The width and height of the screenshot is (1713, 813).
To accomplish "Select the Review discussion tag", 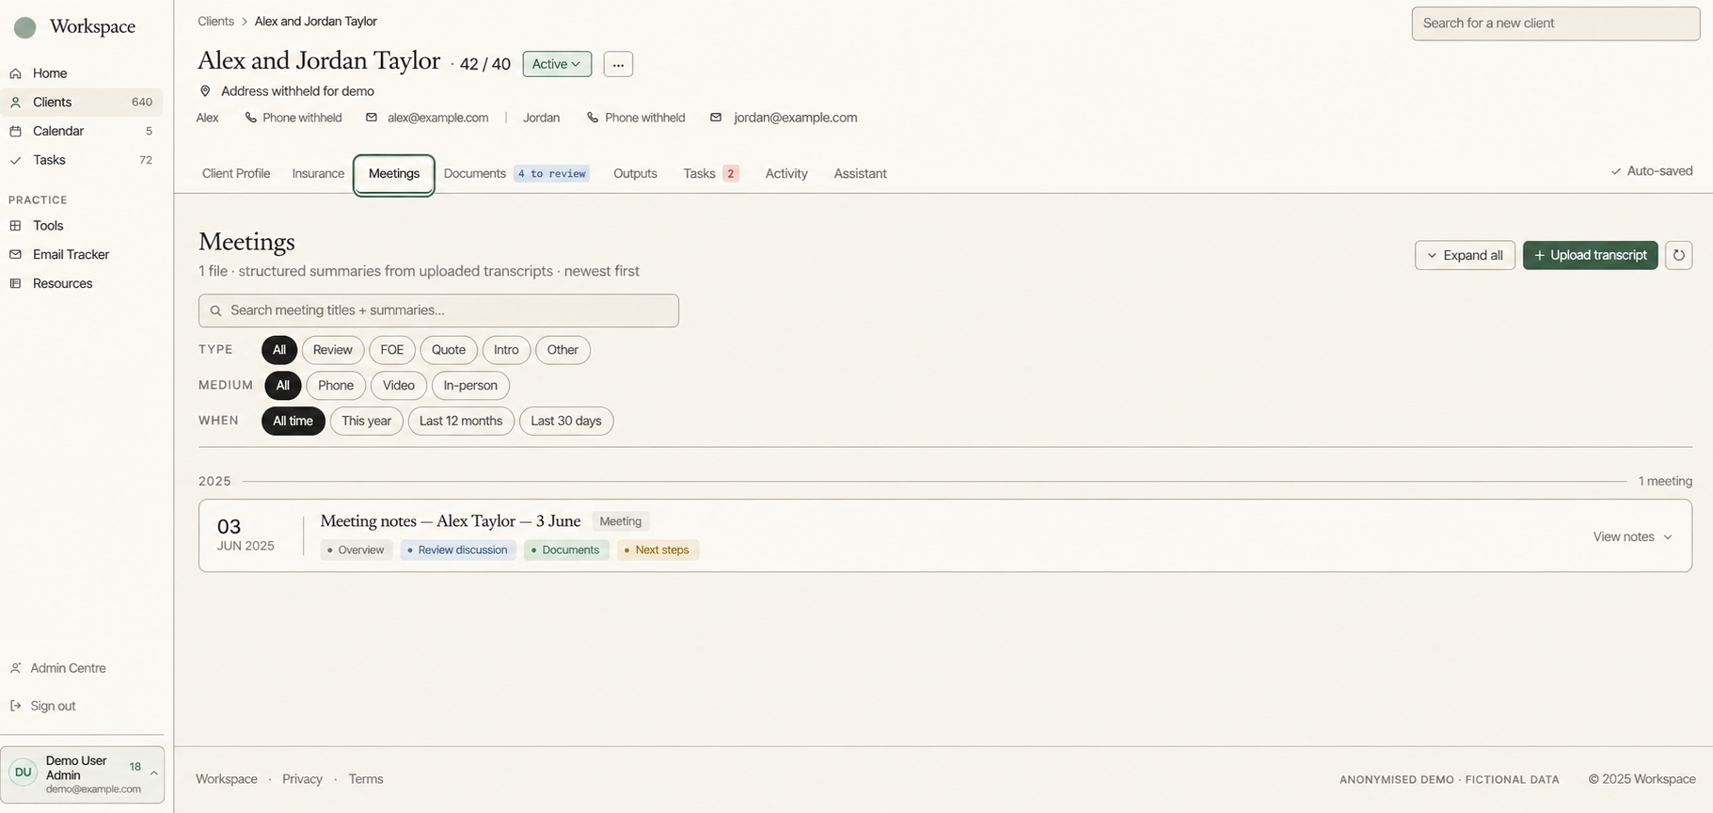I will point(458,550).
